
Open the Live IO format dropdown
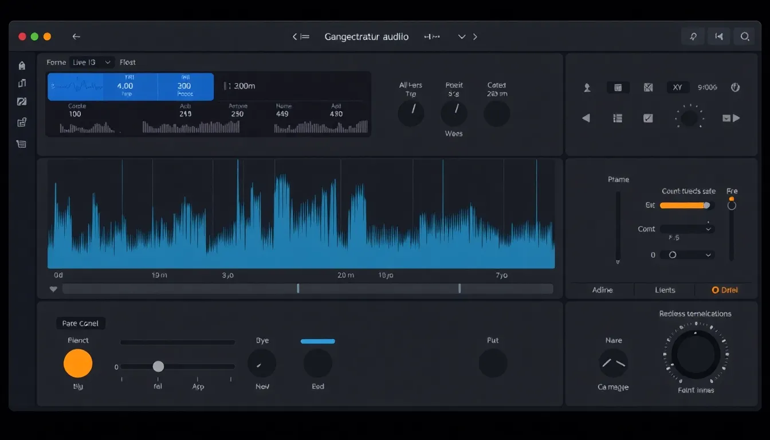click(x=93, y=62)
